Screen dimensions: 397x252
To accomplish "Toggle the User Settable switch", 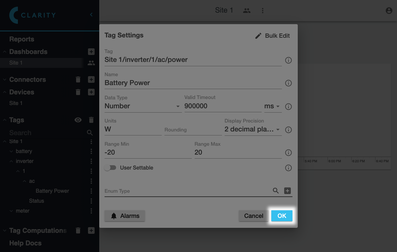I will [110, 168].
